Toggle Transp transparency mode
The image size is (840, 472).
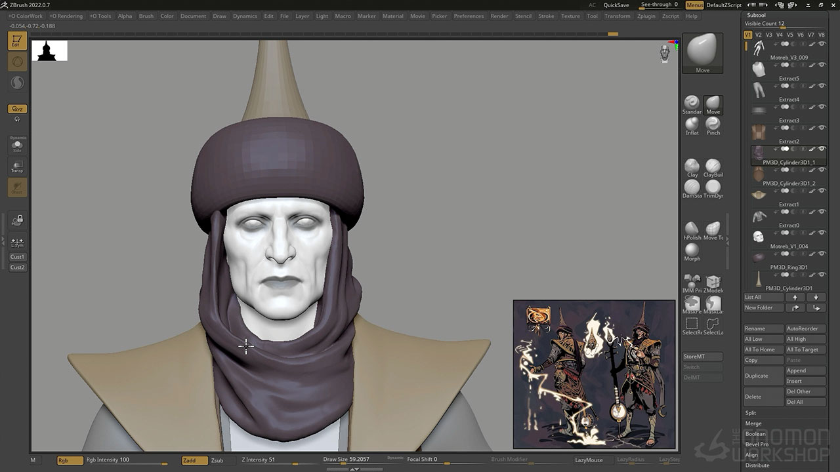tap(17, 167)
